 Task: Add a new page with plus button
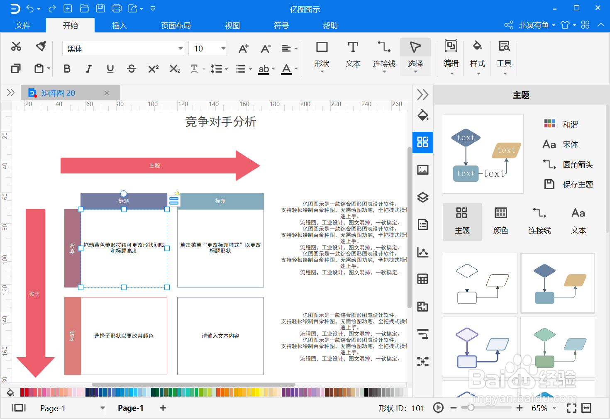163,408
